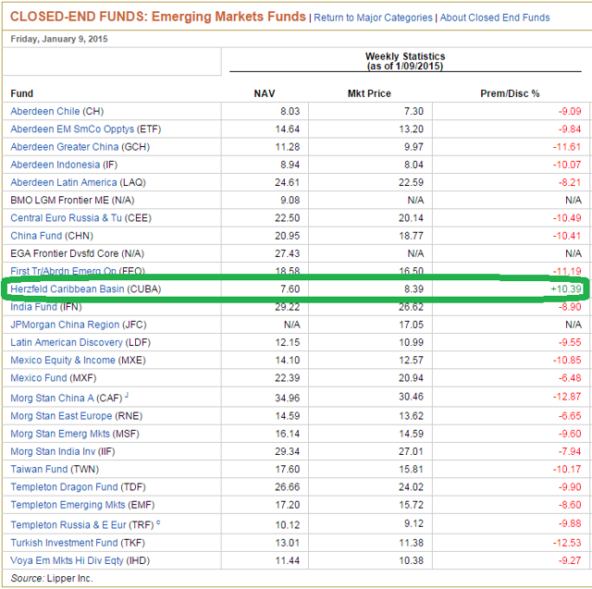Click the 20.95 NAV for China Fund
The height and width of the screenshot is (589, 592).
pyautogui.click(x=288, y=236)
